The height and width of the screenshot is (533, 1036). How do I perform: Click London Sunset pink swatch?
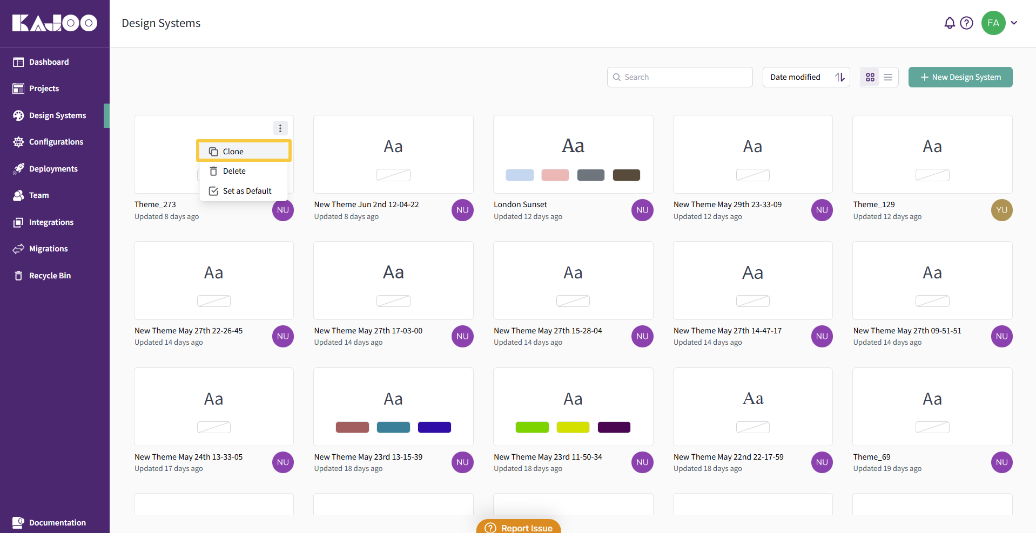click(555, 175)
